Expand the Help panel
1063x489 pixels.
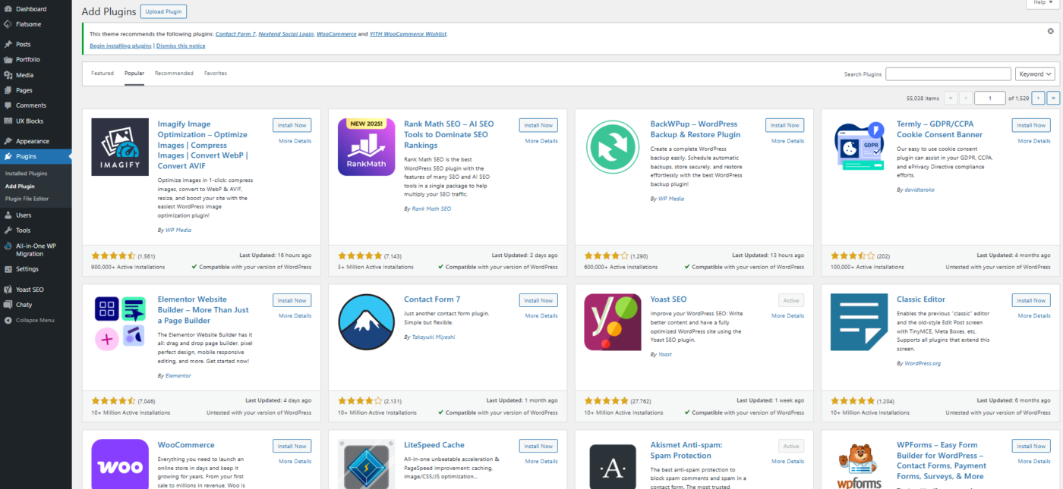pyautogui.click(x=1041, y=3)
